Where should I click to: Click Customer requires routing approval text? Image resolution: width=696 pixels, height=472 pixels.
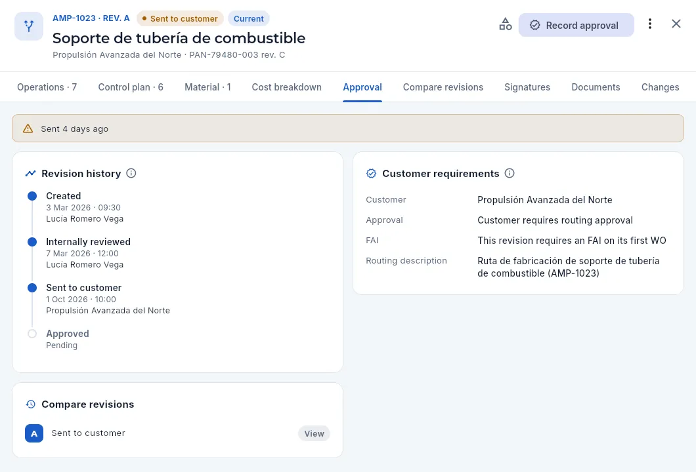point(555,220)
